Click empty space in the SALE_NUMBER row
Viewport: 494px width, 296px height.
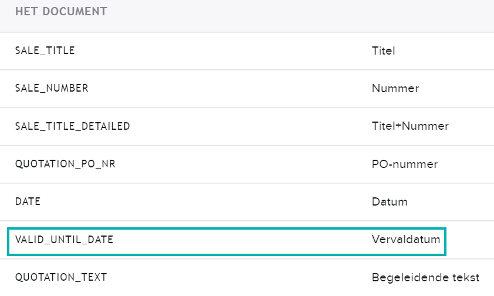230,89
